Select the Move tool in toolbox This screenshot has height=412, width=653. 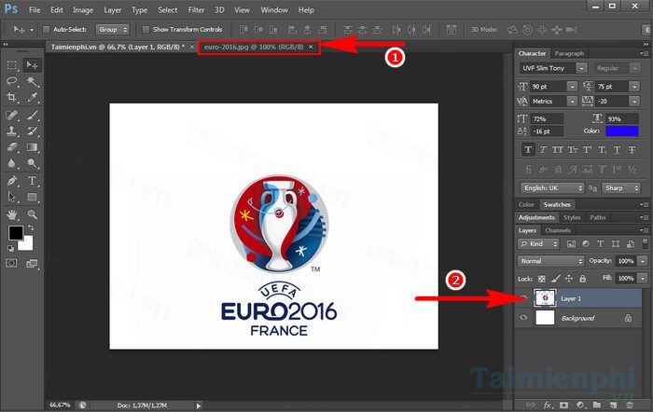(32, 65)
